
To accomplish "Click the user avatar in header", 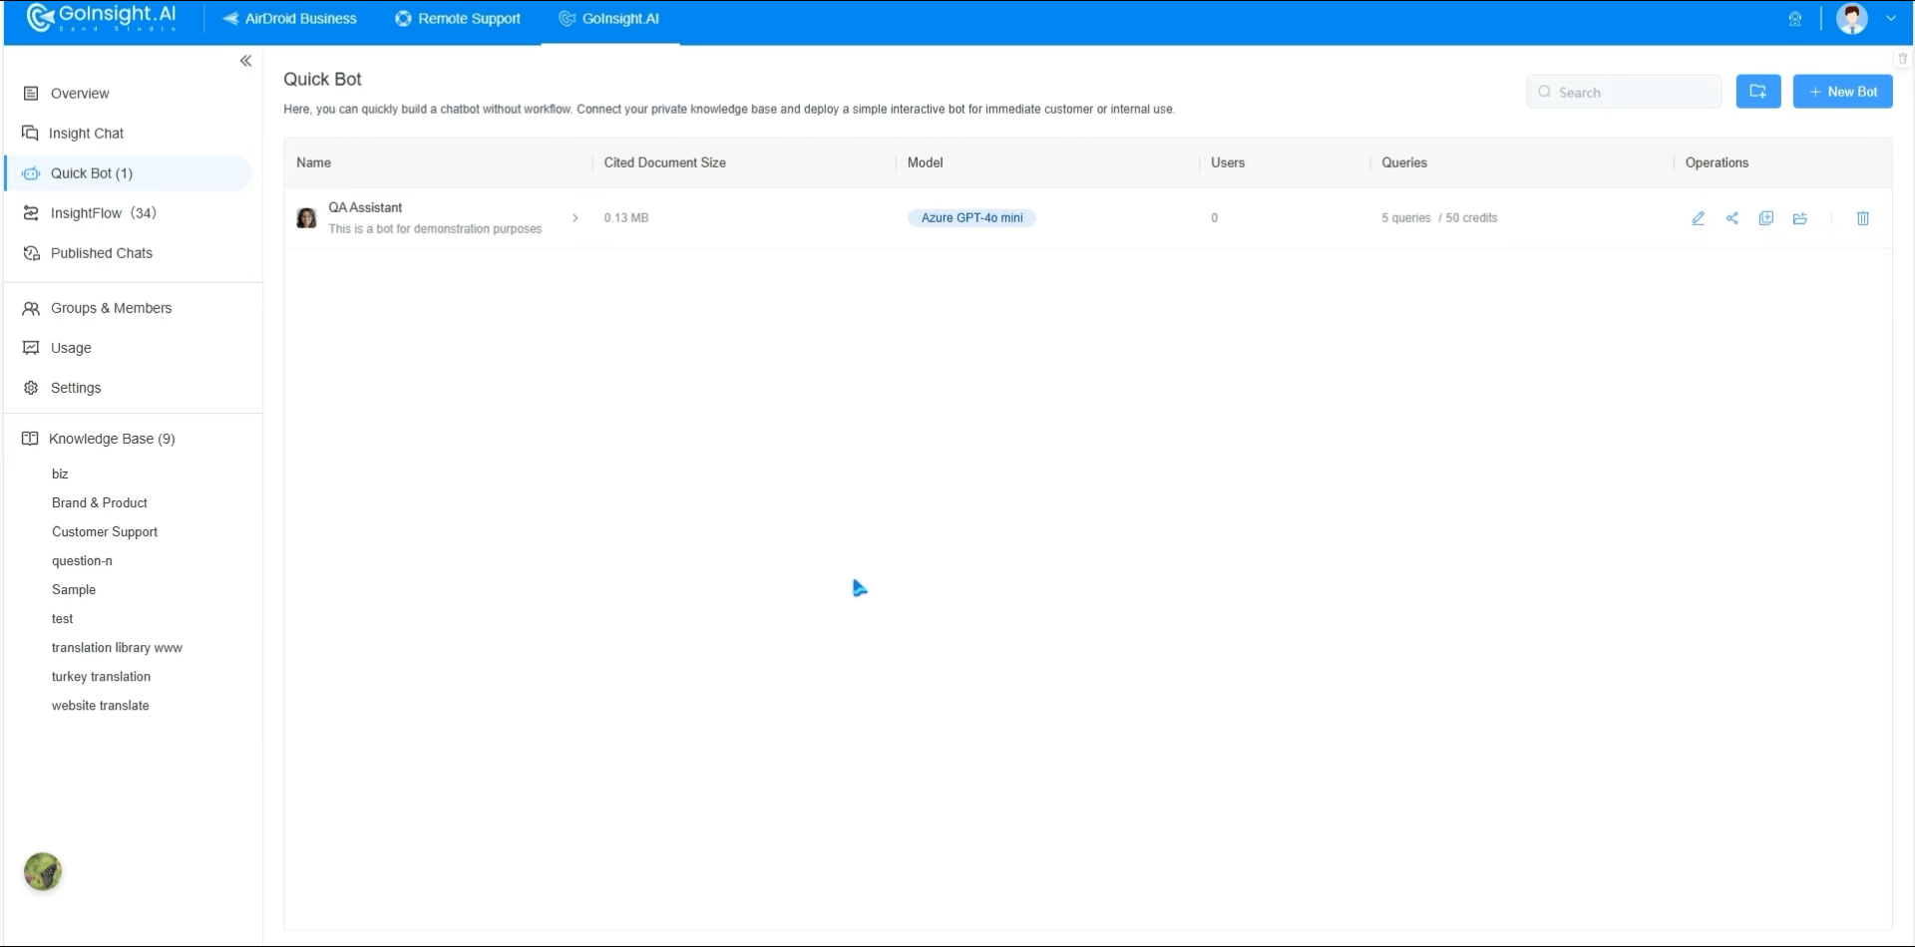I will [x=1852, y=19].
